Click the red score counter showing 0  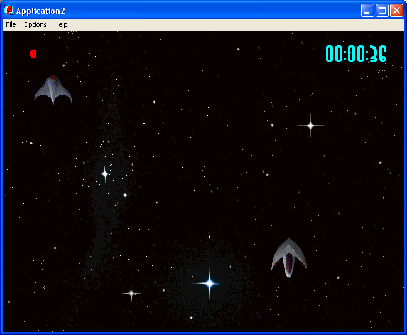pos(33,55)
